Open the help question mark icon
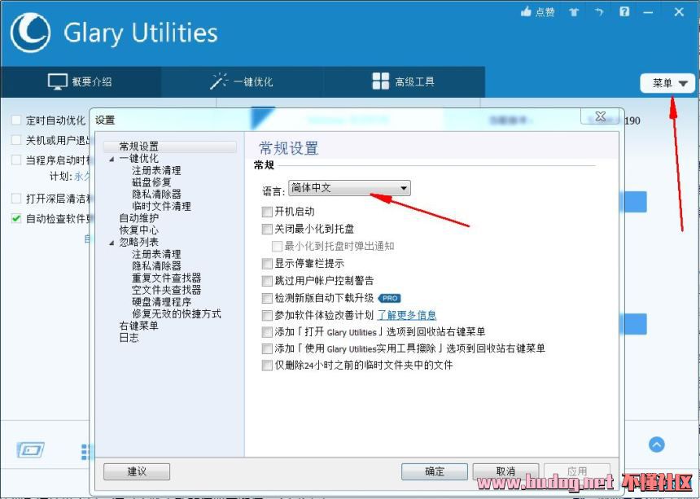The image size is (700, 499). [624, 11]
